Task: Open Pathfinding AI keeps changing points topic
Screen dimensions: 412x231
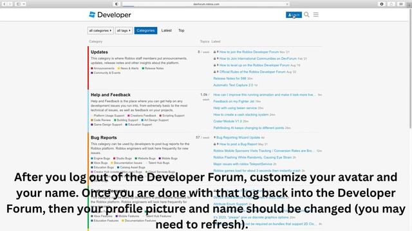Action: [x=248, y=128]
